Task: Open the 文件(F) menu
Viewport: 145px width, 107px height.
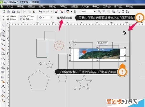Action: click(10, 6)
